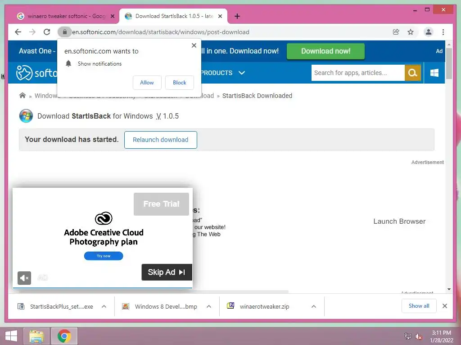The image size is (461, 345).
Task: Click the browser forward arrow
Action: tap(32, 32)
